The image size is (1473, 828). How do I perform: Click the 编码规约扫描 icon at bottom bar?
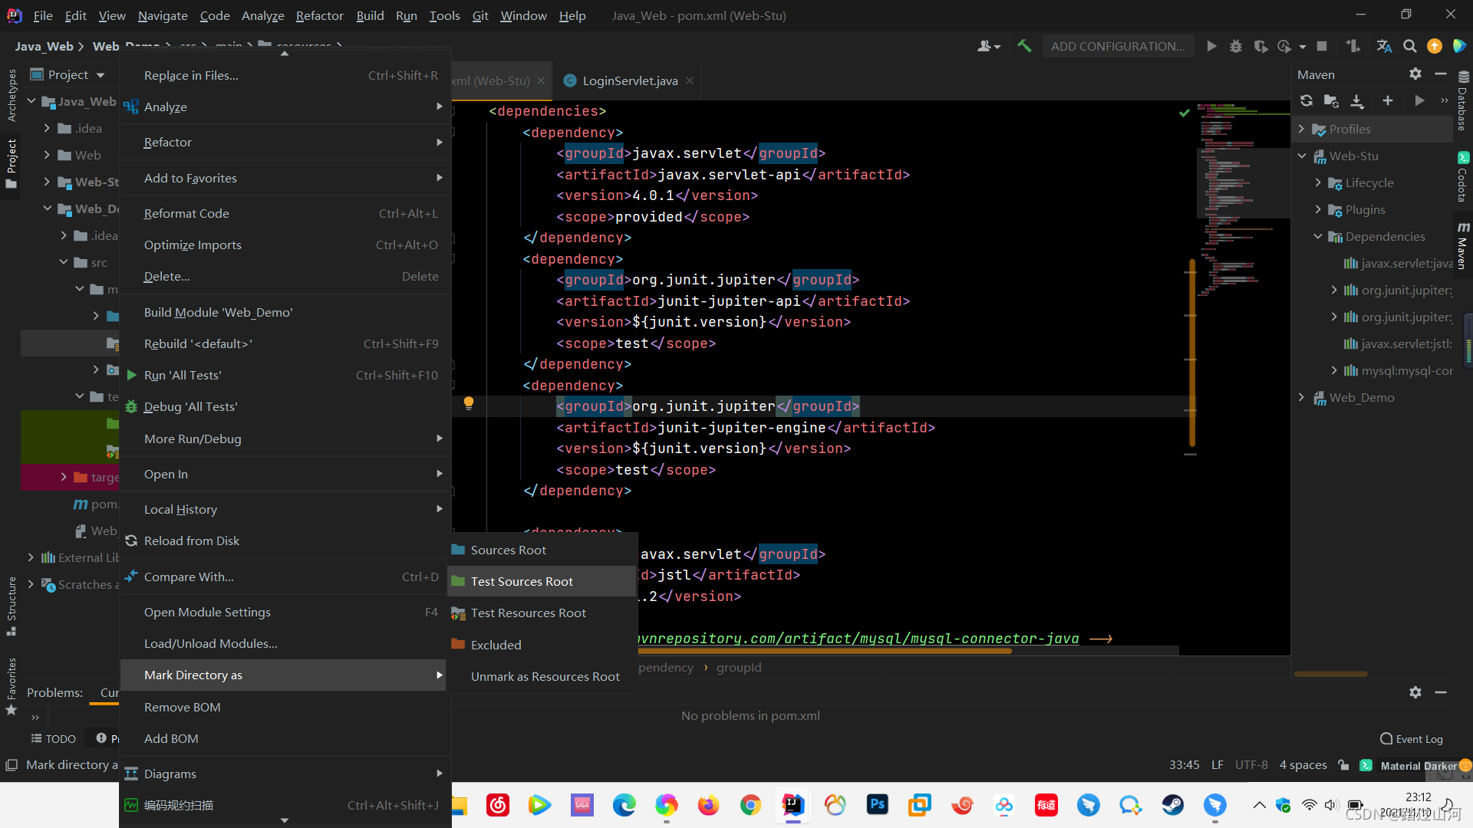tap(130, 805)
